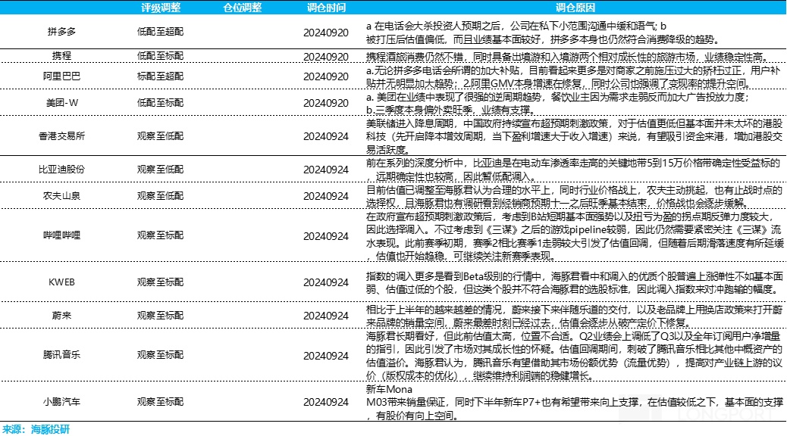Click the 调仓原因 column header

(575, 8)
